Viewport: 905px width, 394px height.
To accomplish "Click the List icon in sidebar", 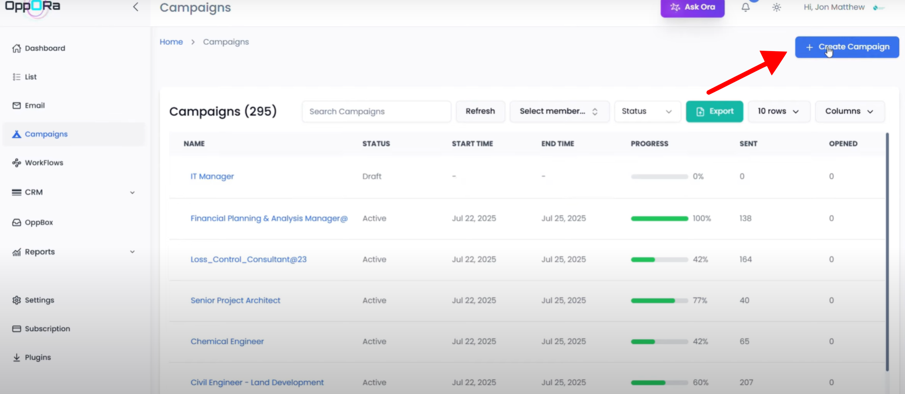I will coord(17,77).
